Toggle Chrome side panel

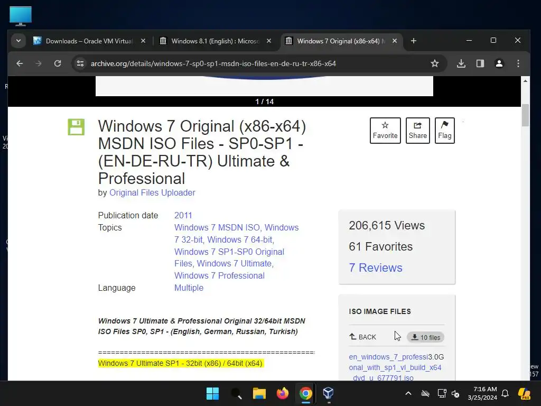tap(480, 63)
